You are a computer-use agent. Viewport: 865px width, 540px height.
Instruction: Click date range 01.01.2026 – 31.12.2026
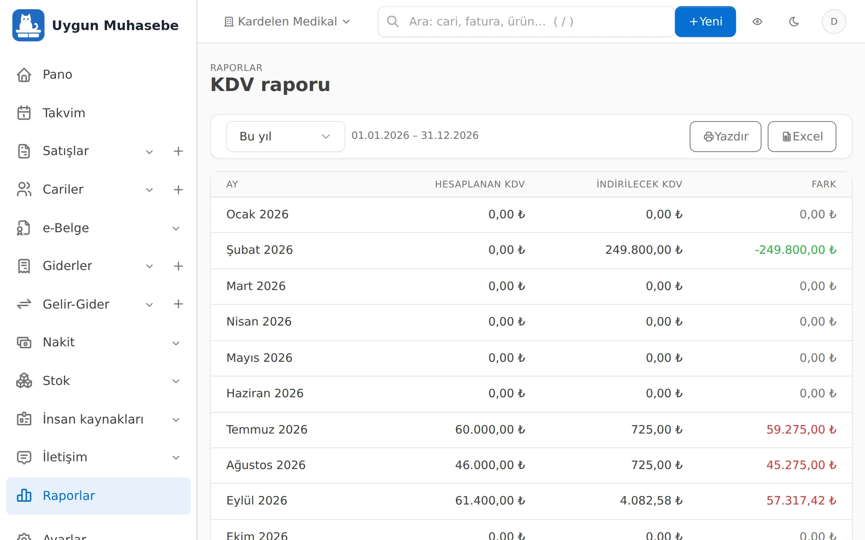tap(415, 136)
